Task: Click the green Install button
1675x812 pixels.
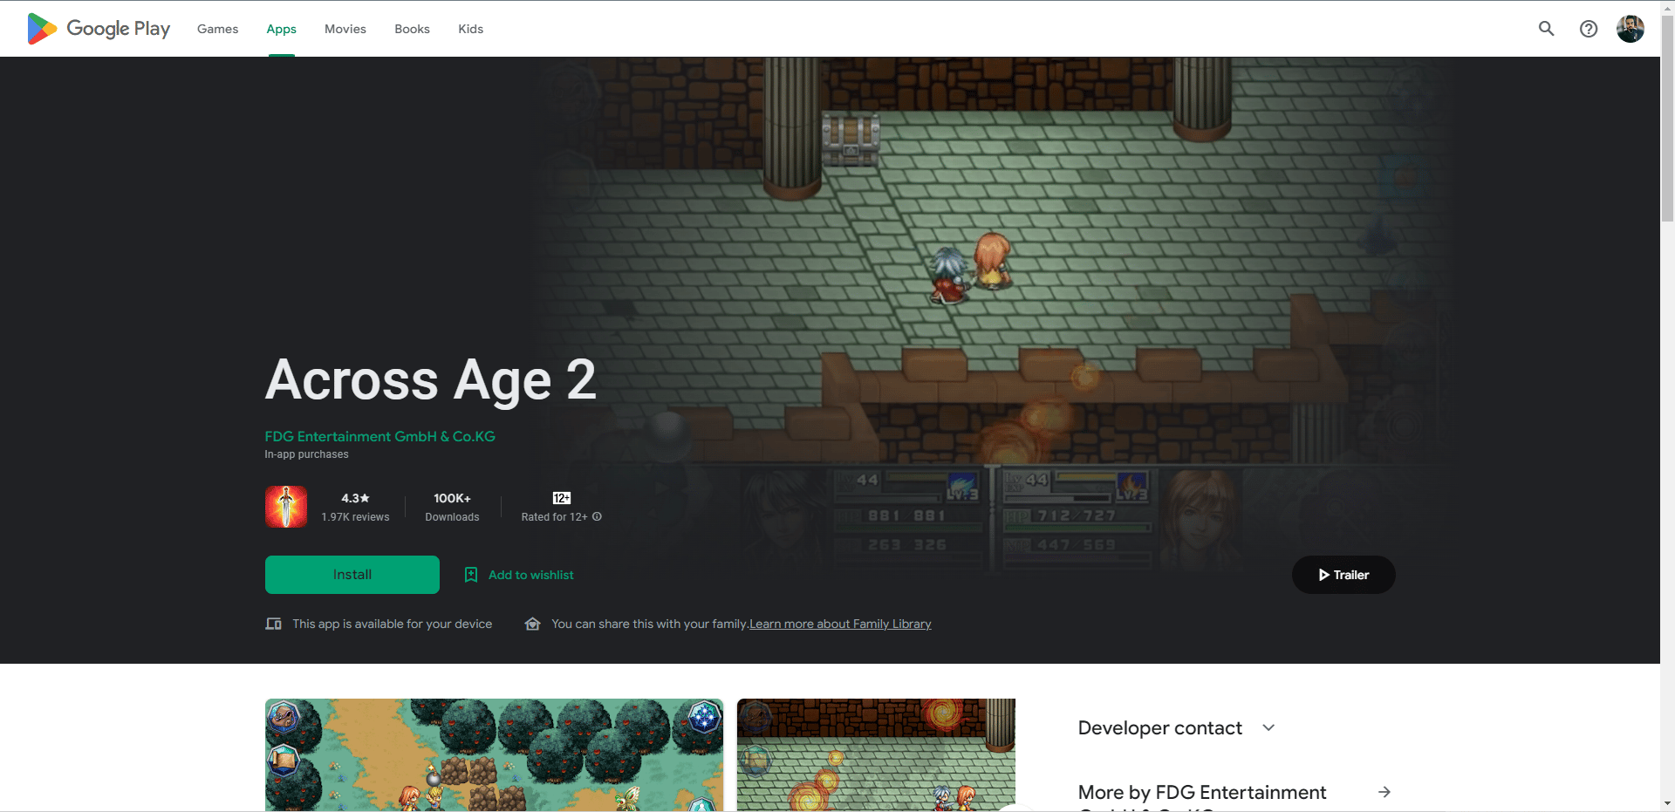Action: (x=352, y=575)
